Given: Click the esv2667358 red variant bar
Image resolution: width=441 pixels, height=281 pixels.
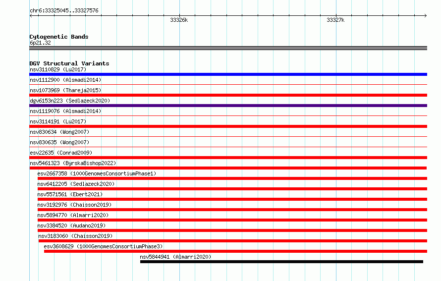Looking at the screenshot, I should 232,178.
